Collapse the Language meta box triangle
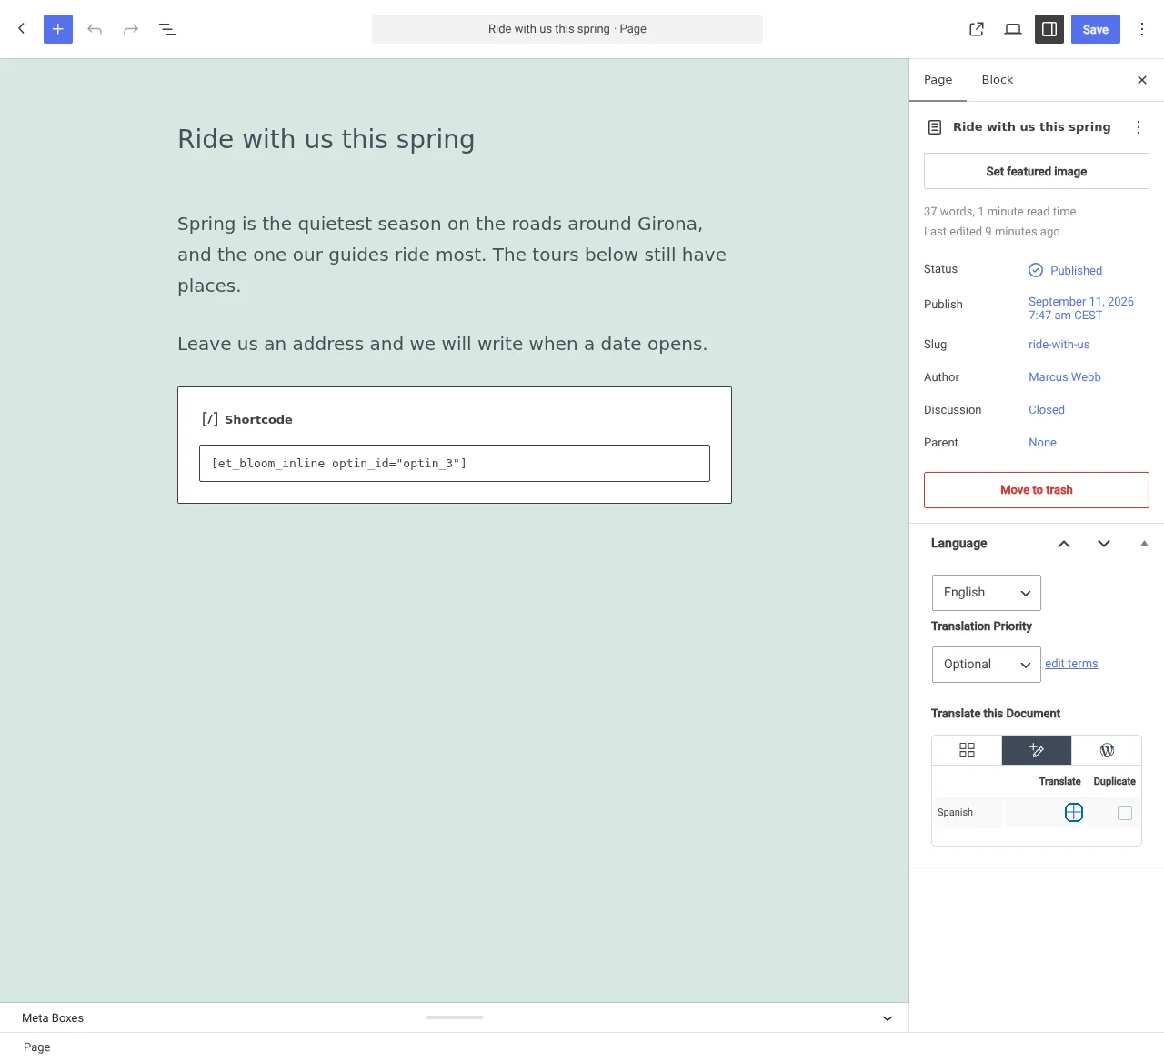Viewport: 1164px width, 1062px height. tap(1144, 544)
